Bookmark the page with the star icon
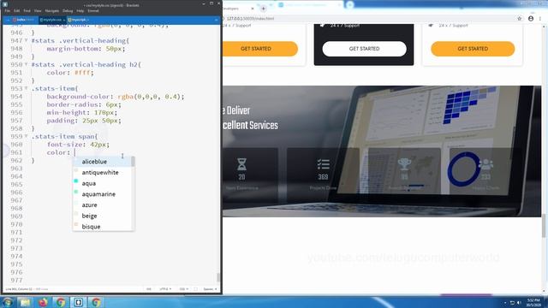This screenshot has width=548, height=308. pos(520,19)
